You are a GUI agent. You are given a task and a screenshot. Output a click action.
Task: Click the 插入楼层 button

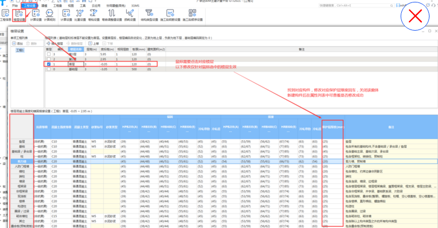pyautogui.click(x=55, y=43)
